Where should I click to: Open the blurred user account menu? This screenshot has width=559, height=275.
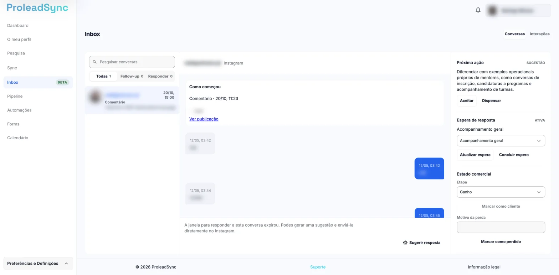518,11
